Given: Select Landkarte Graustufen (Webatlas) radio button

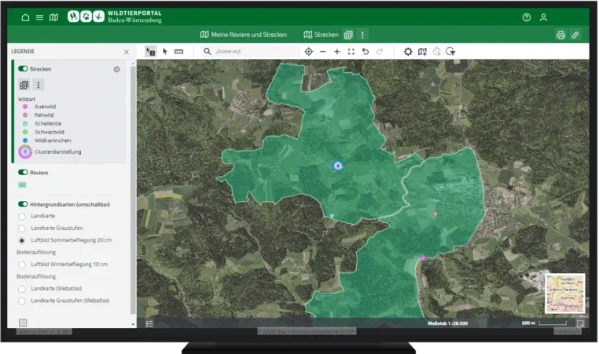Looking at the screenshot, I should tap(22, 301).
